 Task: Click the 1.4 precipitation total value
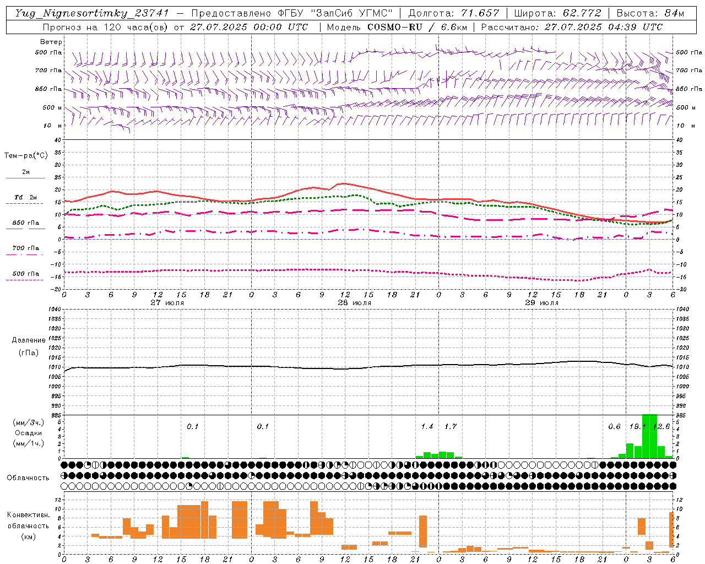click(427, 427)
